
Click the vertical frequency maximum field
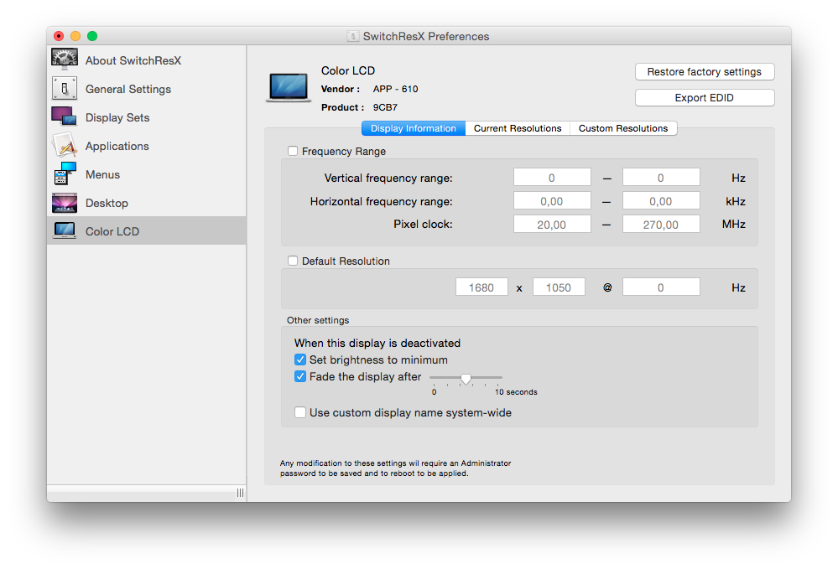pyautogui.click(x=661, y=178)
